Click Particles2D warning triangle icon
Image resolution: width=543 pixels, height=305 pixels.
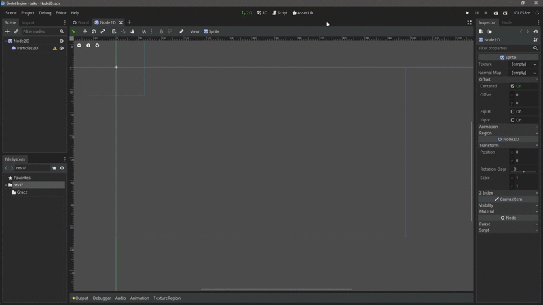click(x=55, y=48)
